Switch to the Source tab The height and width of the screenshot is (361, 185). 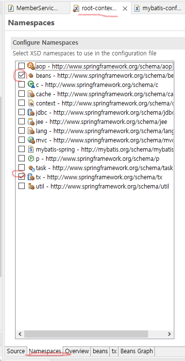coord(16,351)
